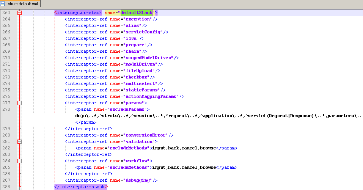This screenshot has height=190, width=363.
Task: Click the "debugging" interceptor name
Action: [x=138, y=180]
